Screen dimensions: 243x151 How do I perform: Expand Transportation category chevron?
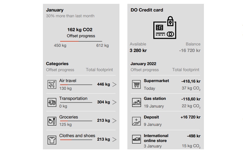pyautogui.click(x=114, y=102)
